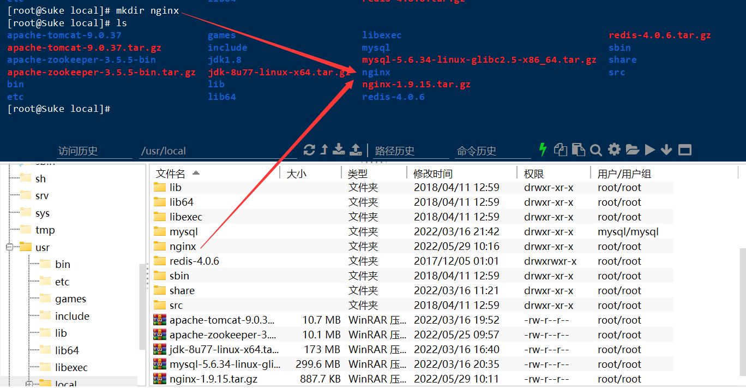Viewport: 746px width, 388px height.
Task: Refresh the remote file list
Action: click(310, 150)
